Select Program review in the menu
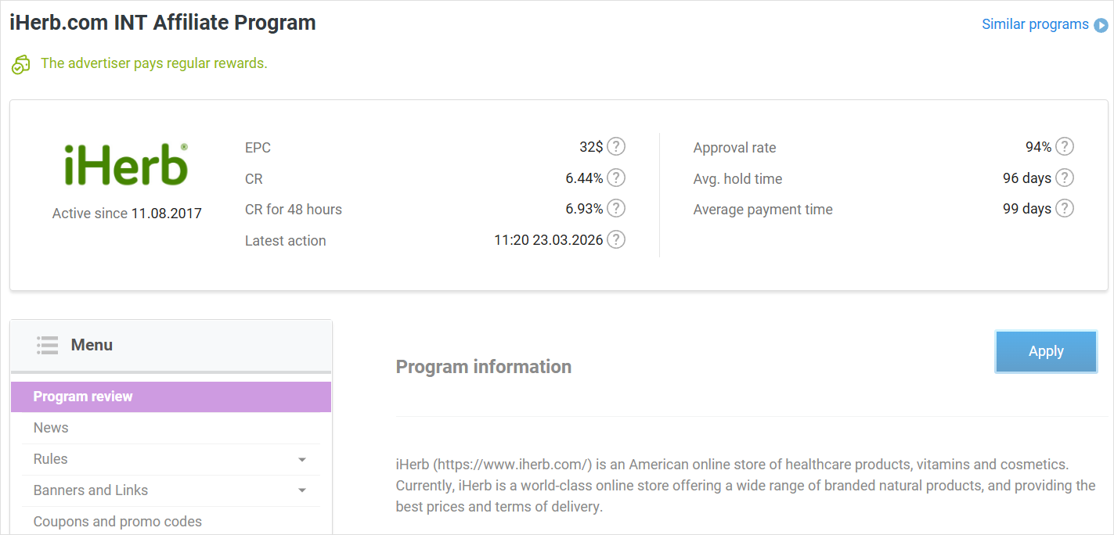This screenshot has width=1114, height=535. tap(83, 397)
